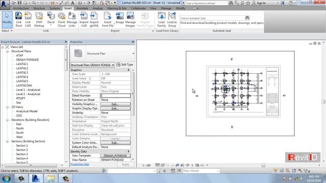Viewport: 326px width, 183px height.
Task: Expand the Select panel dropdown
Action: [7, 30]
